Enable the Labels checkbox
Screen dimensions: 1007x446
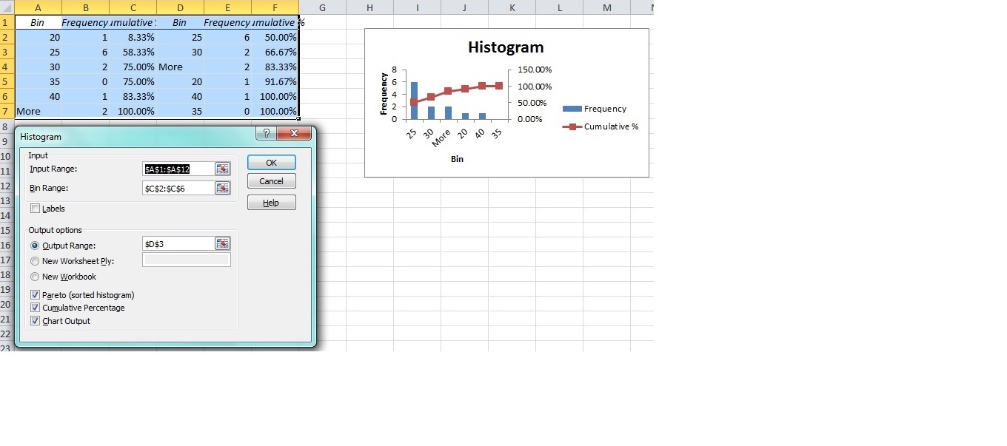pos(36,209)
